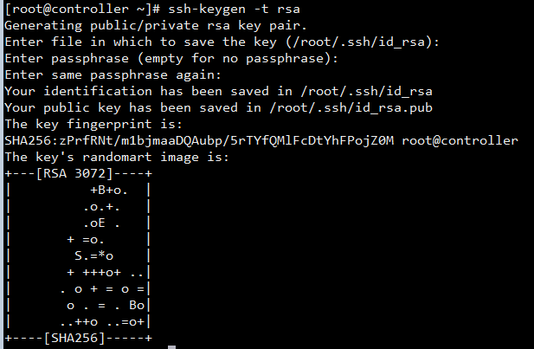Click root@controller after the fingerprint
The height and width of the screenshot is (349, 534).
point(460,140)
